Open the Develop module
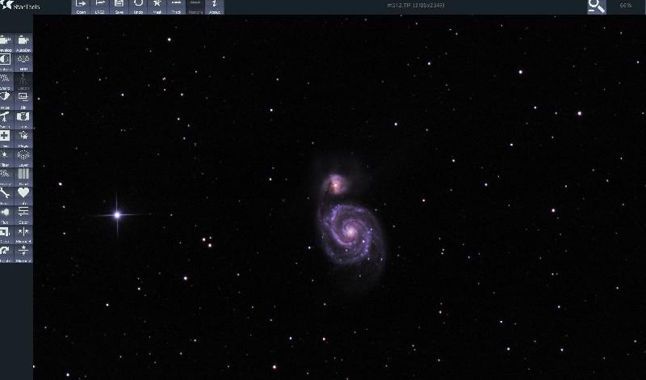 click(6, 43)
